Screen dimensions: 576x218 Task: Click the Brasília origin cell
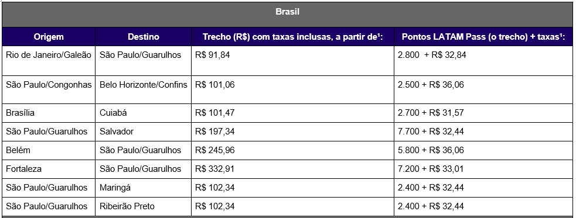pos(49,113)
